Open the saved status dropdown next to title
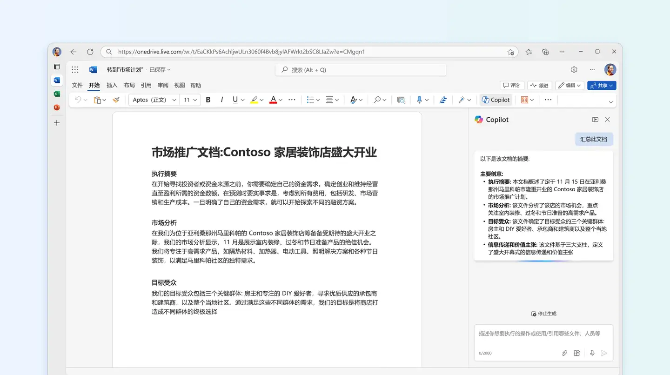This screenshot has width=670, height=375. click(160, 70)
